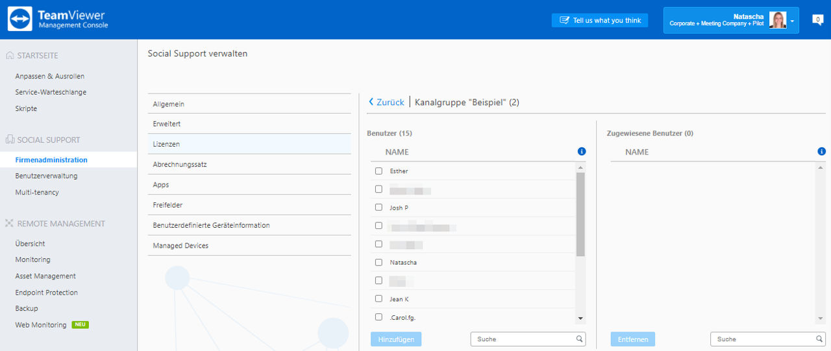
Task: Open Multi-tenancy in sidebar
Action: click(x=37, y=192)
